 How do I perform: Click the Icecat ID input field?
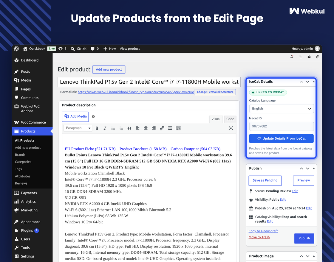click(282, 126)
